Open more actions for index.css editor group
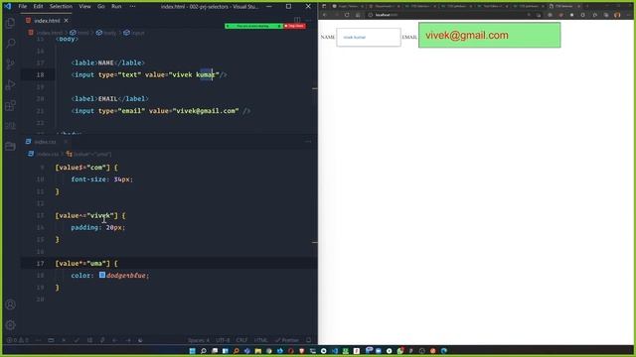 (308, 142)
